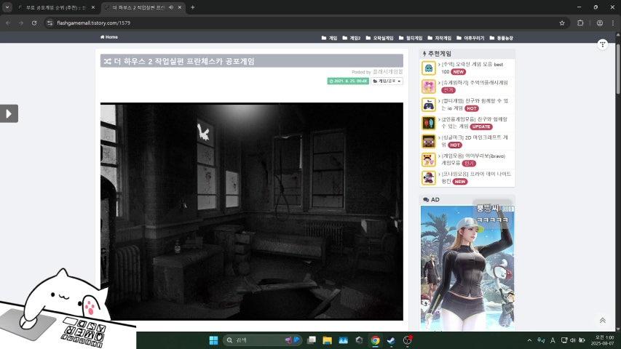621x349 pixels.
Task: Open the 동물농장 category menu
Action: [x=501, y=38]
